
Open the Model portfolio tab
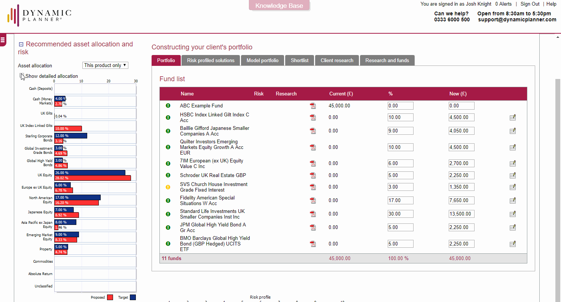point(262,61)
